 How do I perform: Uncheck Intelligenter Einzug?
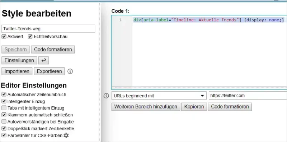tap(4, 101)
